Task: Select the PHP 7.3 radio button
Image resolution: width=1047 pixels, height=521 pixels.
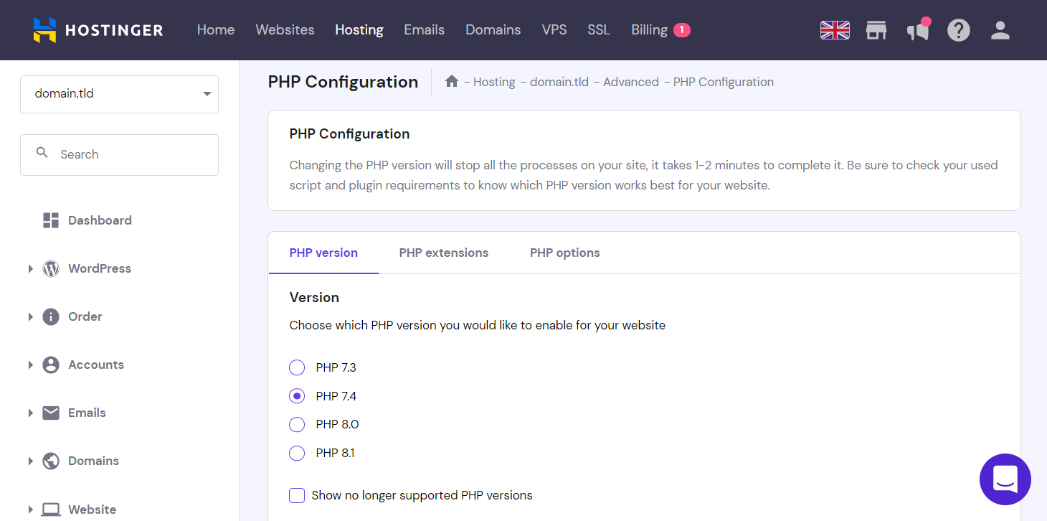Action: tap(297, 367)
